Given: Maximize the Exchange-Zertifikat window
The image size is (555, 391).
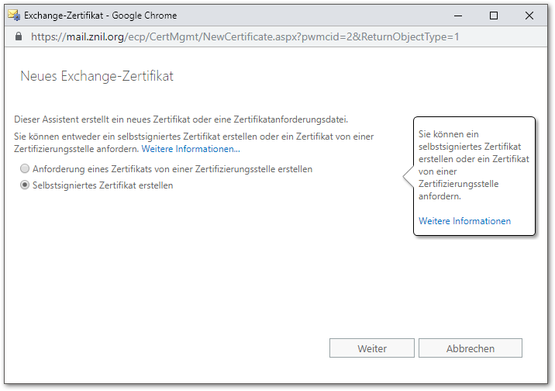Looking at the screenshot, I should click(x=494, y=15).
